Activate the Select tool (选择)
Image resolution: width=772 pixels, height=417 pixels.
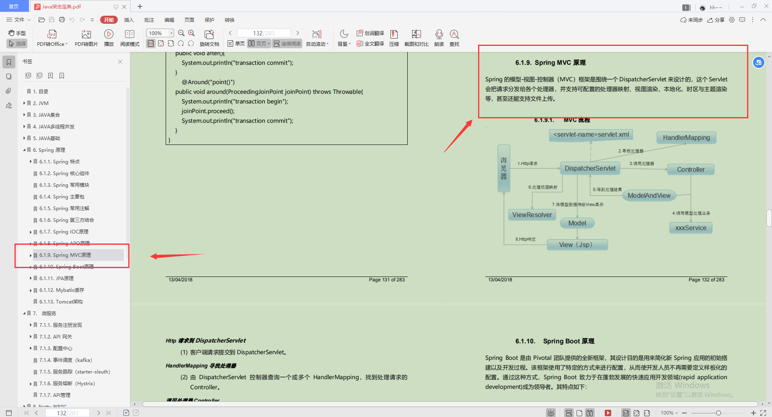point(17,43)
